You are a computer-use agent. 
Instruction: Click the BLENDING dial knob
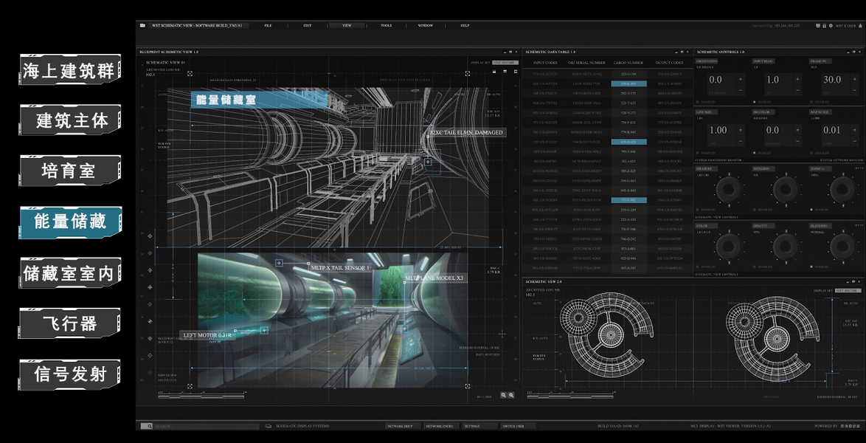click(842, 246)
